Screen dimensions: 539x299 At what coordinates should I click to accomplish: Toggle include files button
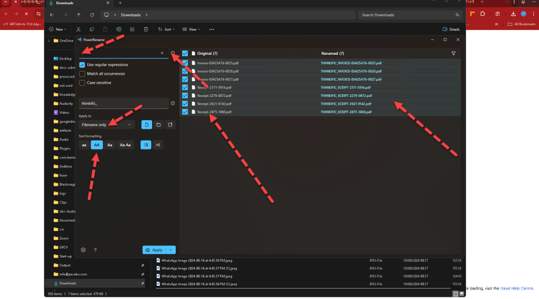pyautogui.click(x=147, y=125)
